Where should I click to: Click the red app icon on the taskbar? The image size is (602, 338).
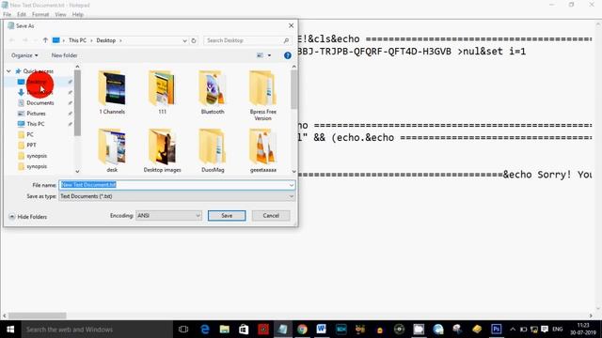(263, 330)
